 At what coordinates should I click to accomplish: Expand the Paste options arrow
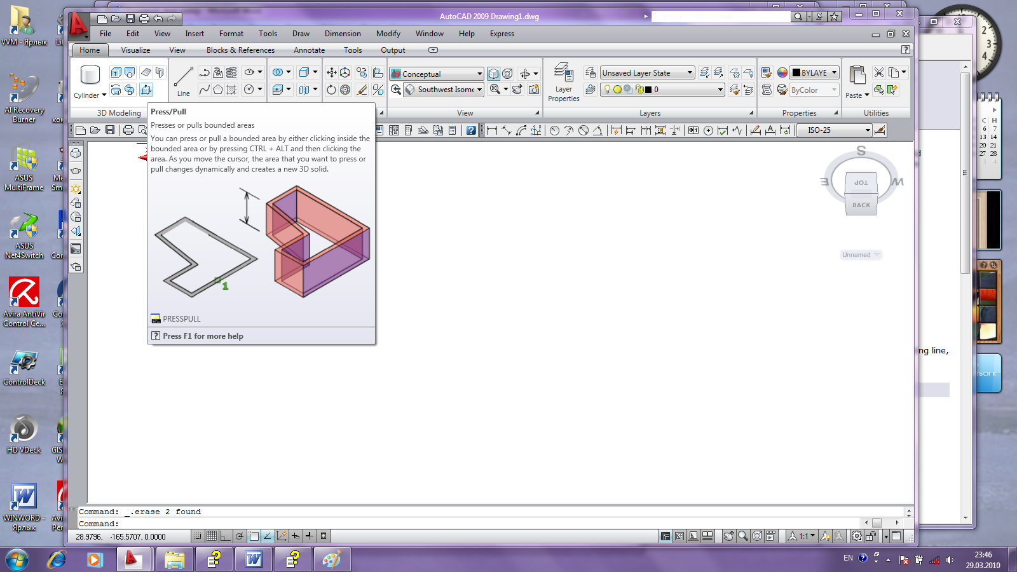pos(866,95)
